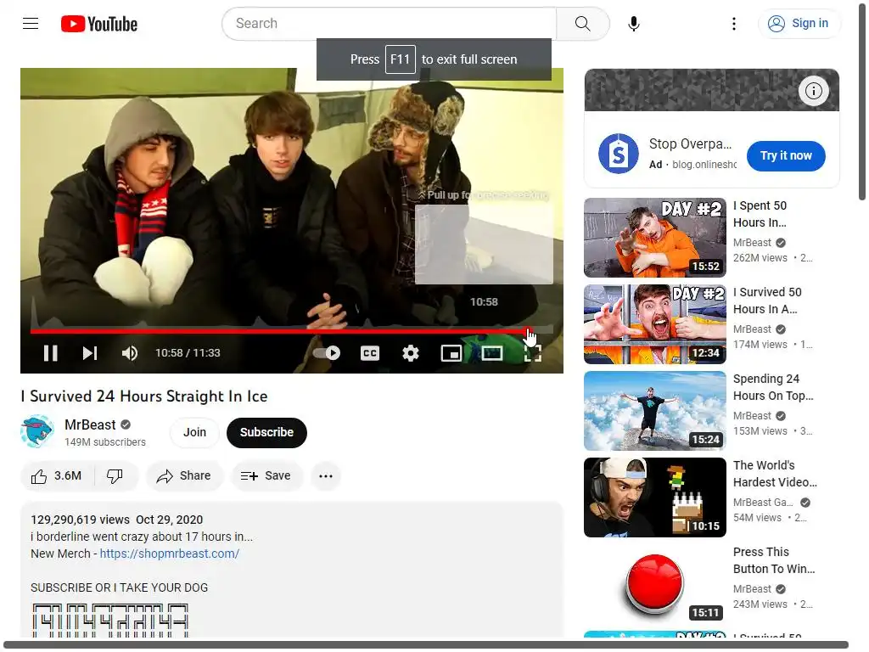Open the ad's S logo icon
The height and width of the screenshot is (652, 869).
tap(618, 154)
